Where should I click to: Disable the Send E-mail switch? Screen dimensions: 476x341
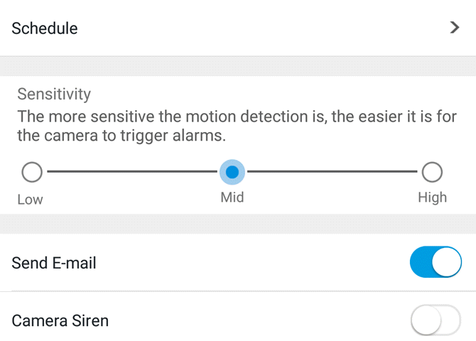tap(436, 263)
